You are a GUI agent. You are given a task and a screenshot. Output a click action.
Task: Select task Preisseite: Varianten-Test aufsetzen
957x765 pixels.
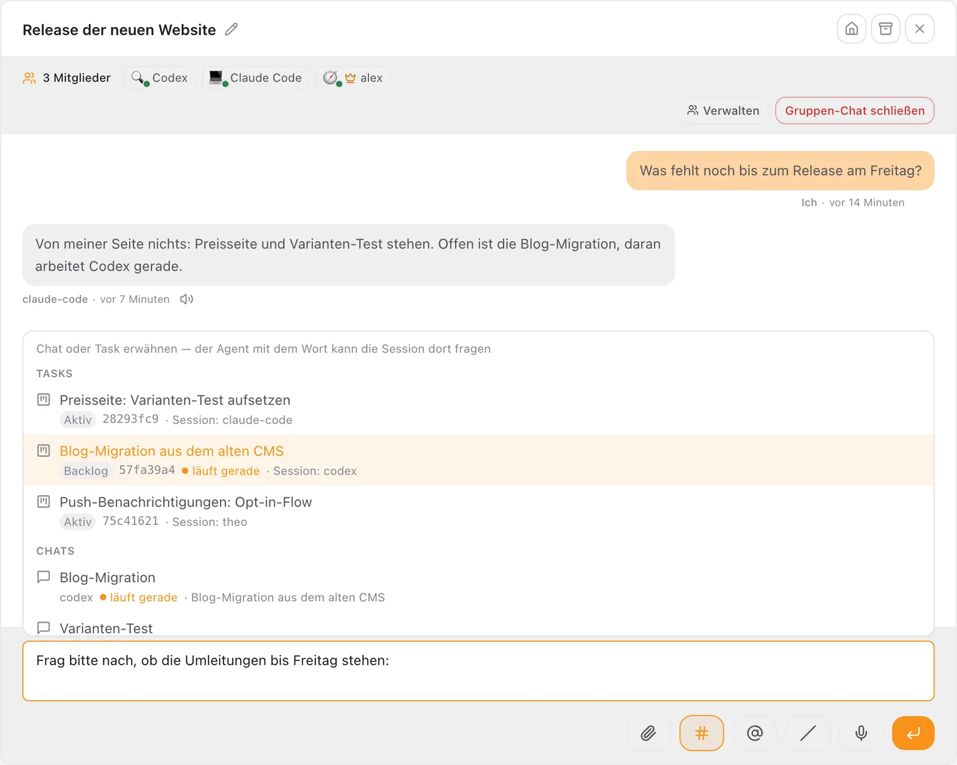479,409
